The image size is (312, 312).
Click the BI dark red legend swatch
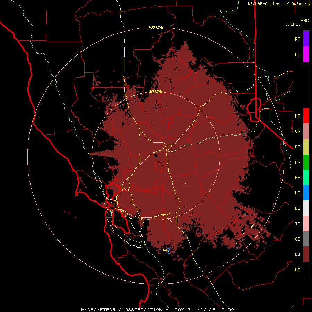[306, 254]
